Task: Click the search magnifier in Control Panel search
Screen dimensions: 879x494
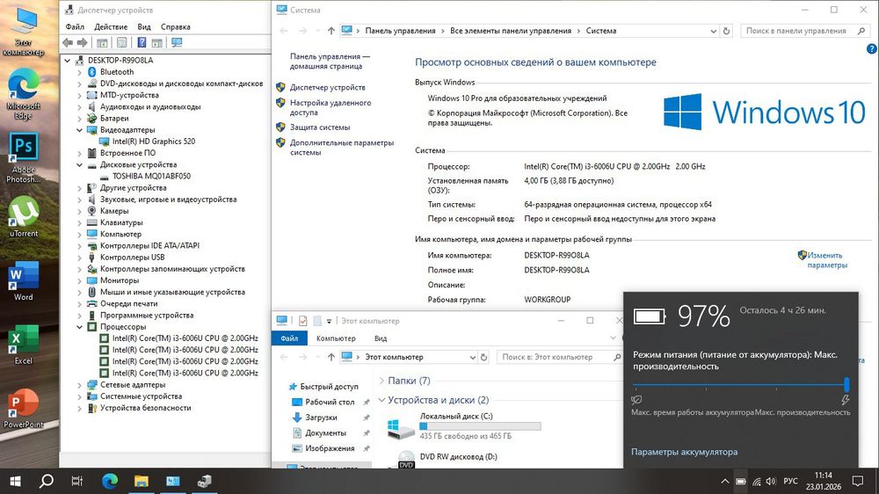Action: tap(861, 31)
